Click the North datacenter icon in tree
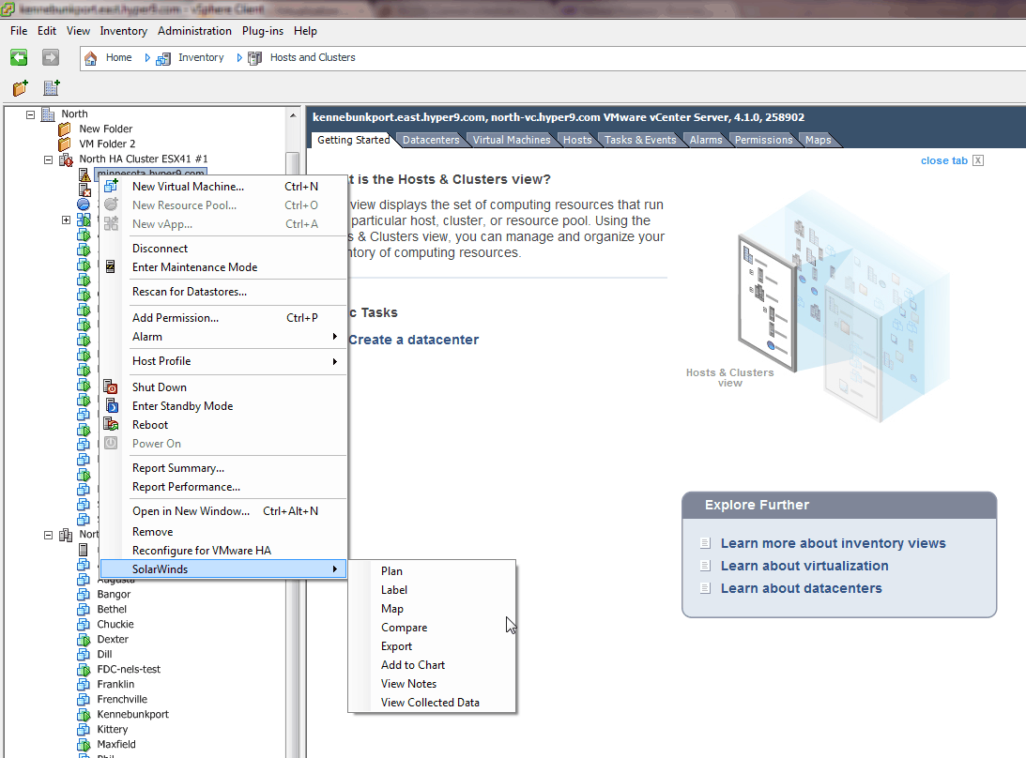The height and width of the screenshot is (758, 1026). [x=48, y=114]
